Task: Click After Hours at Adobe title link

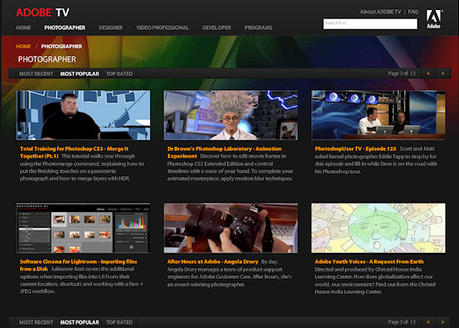Action: coord(213,261)
